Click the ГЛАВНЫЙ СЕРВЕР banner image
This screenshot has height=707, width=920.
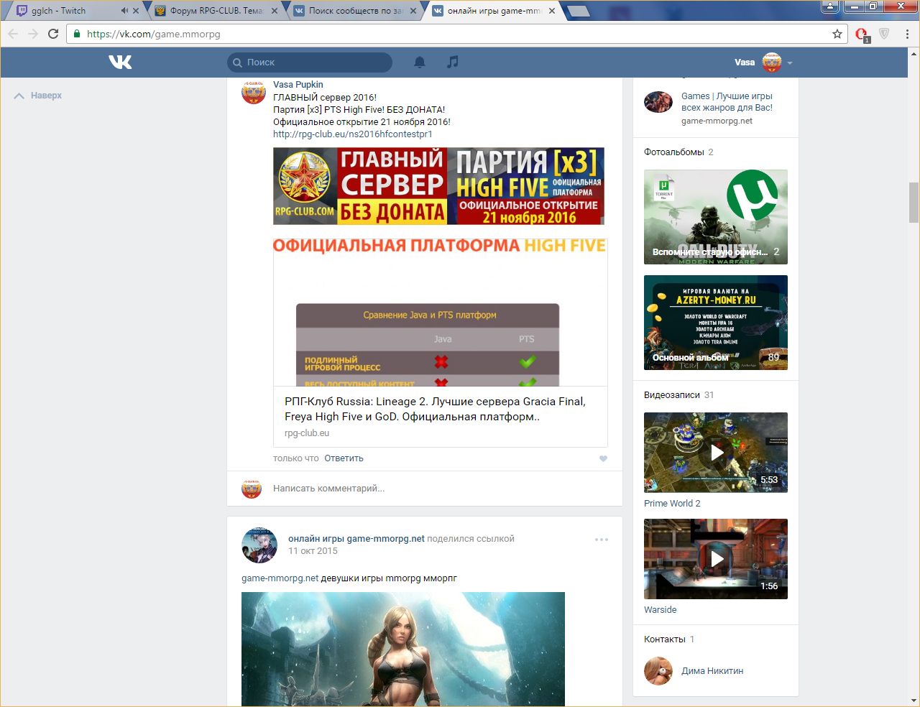(438, 186)
